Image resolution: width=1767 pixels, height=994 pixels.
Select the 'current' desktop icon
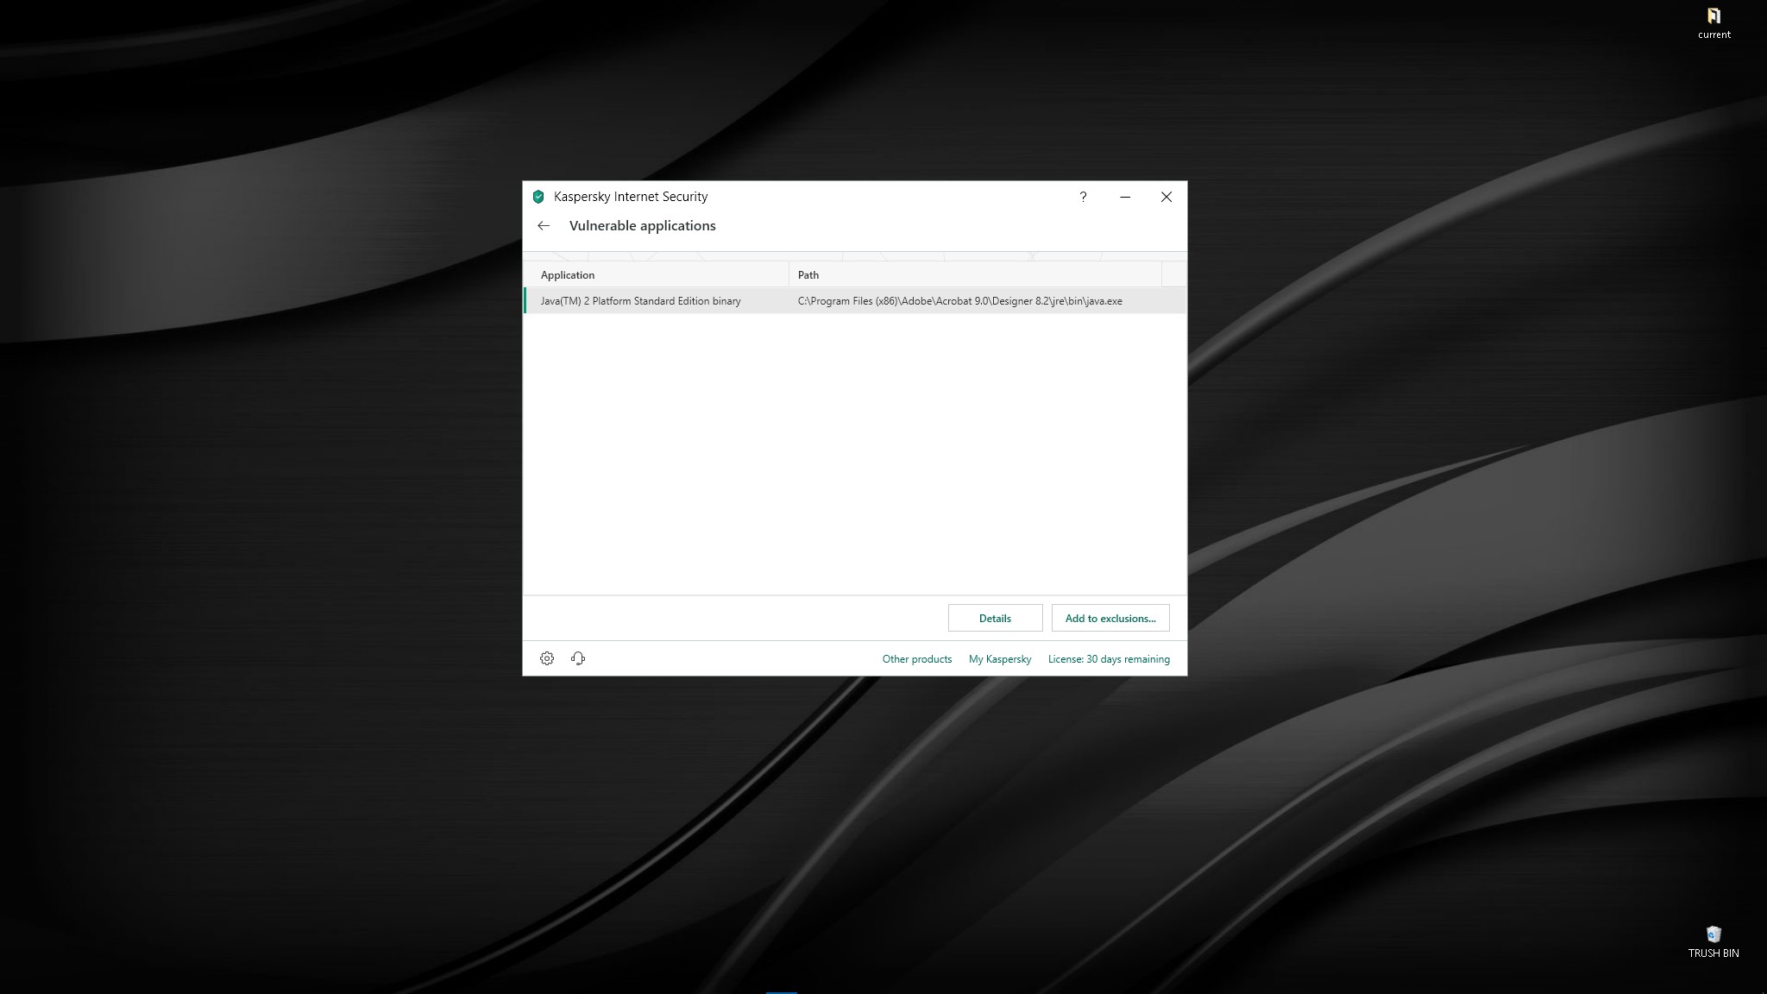pyautogui.click(x=1714, y=22)
